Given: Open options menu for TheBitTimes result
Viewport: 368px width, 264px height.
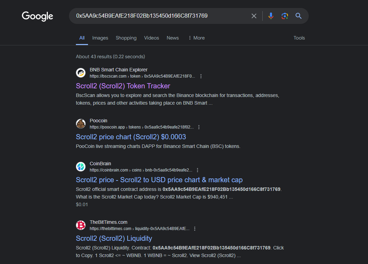Looking at the screenshot, I should [194, 229].
